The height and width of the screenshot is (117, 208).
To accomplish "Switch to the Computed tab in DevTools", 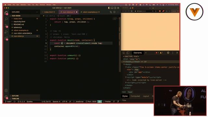I will (x=135, y=96).
